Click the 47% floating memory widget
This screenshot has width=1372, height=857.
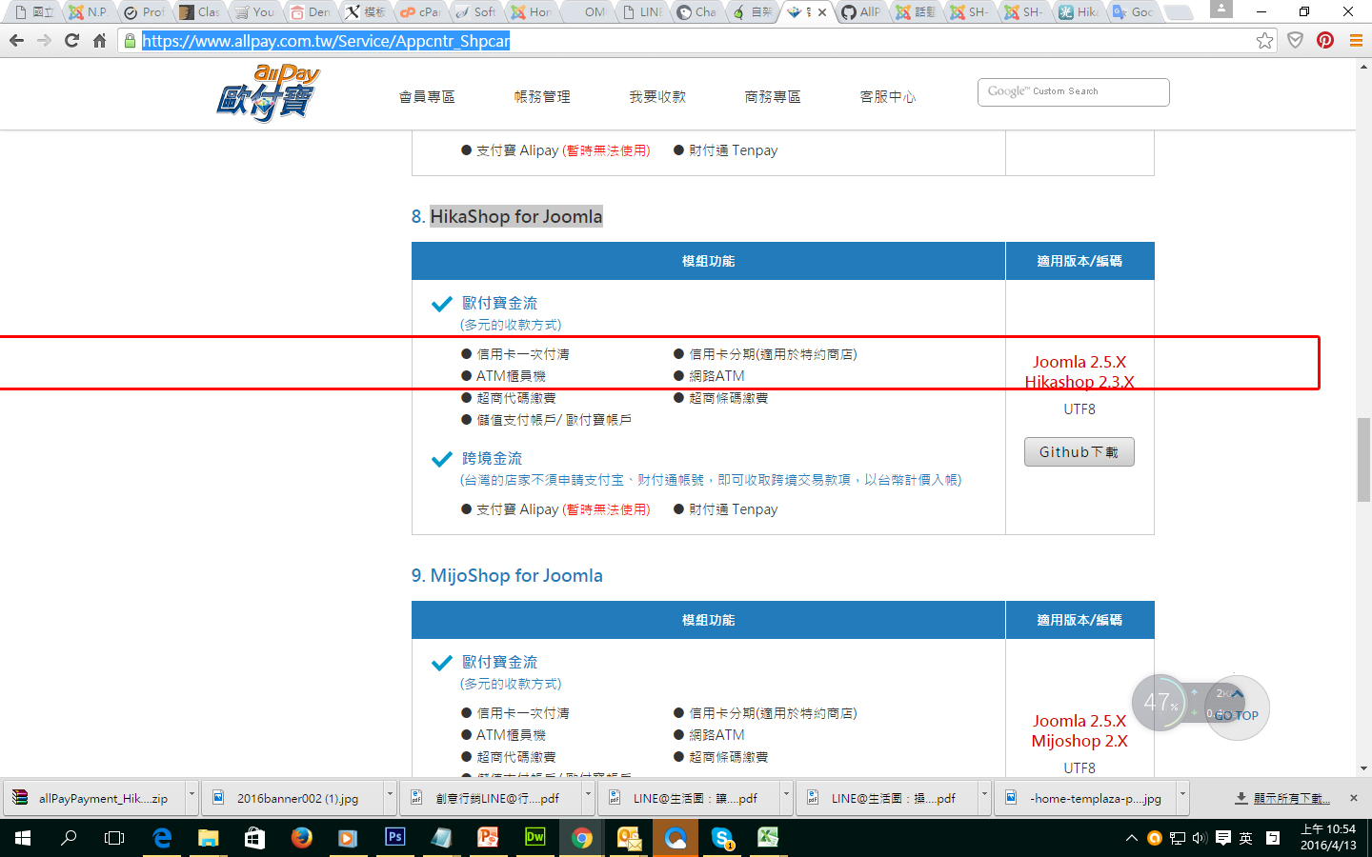click(x=1161, y=703)
